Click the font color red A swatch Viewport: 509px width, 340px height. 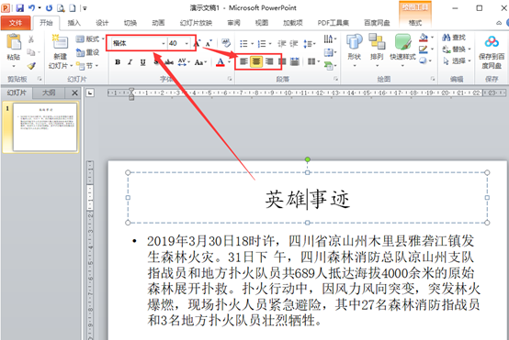pyautogui.click(x=221, y=61)
